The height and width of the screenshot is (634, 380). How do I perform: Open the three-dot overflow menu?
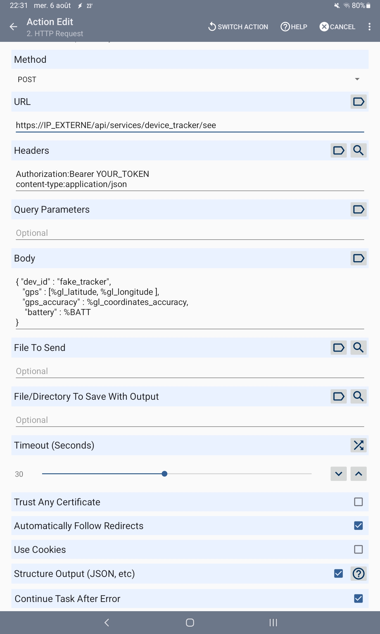tap(369, 27)
